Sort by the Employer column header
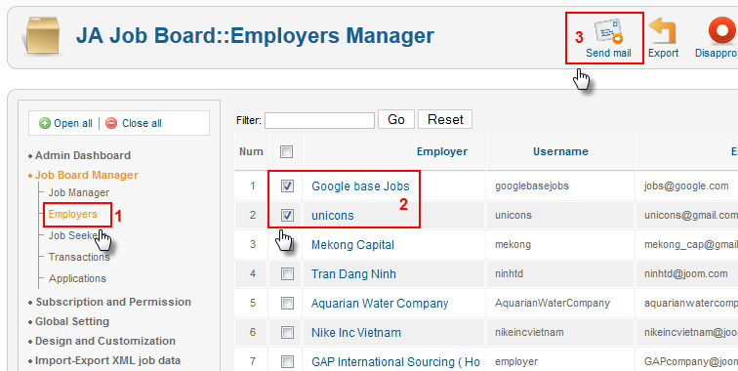The width and height of the screenshot is (738, 371). click(442, 151)
